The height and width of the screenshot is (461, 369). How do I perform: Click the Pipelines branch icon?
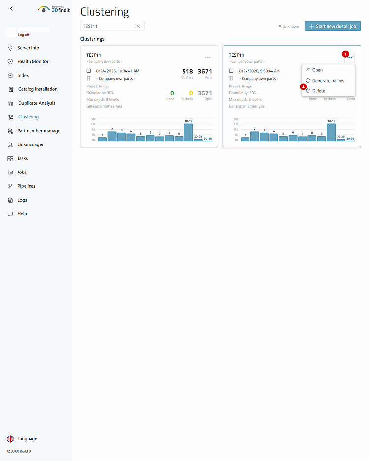pos(10,186)
